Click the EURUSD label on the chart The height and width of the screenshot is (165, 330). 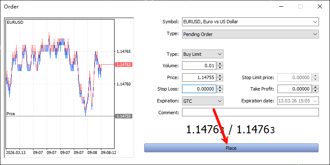click(15, 22)
